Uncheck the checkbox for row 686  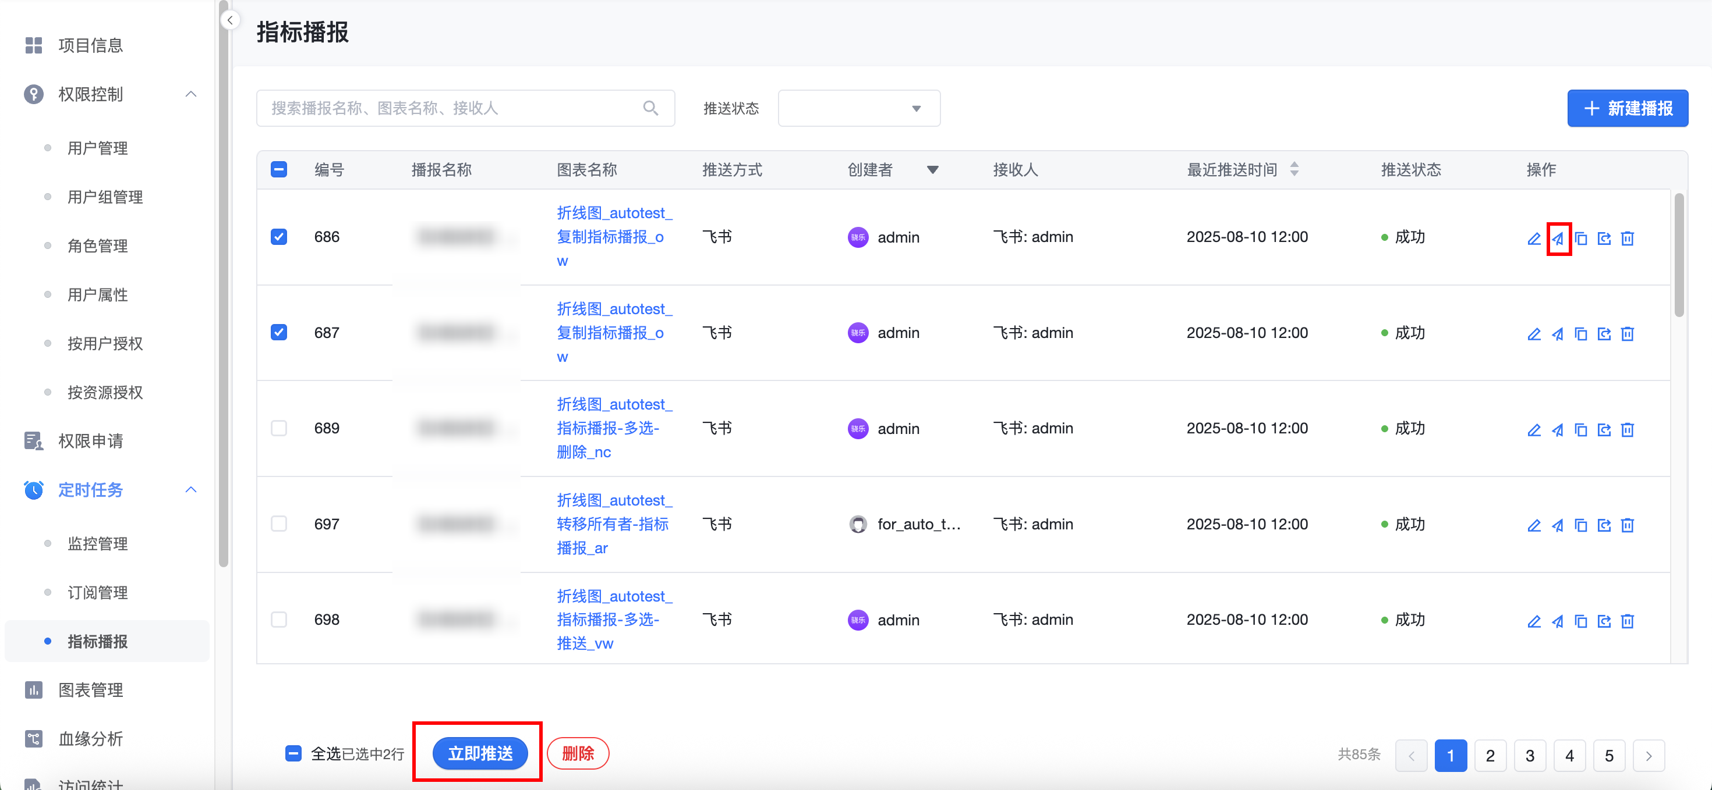click(279, 237)
